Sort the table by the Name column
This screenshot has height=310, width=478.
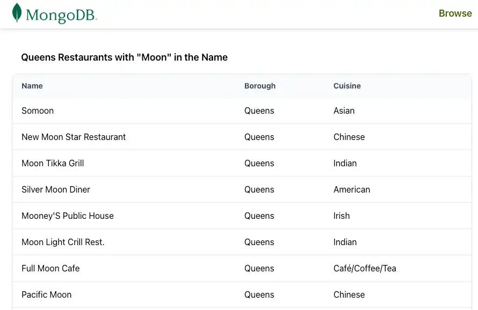[32, 86]
